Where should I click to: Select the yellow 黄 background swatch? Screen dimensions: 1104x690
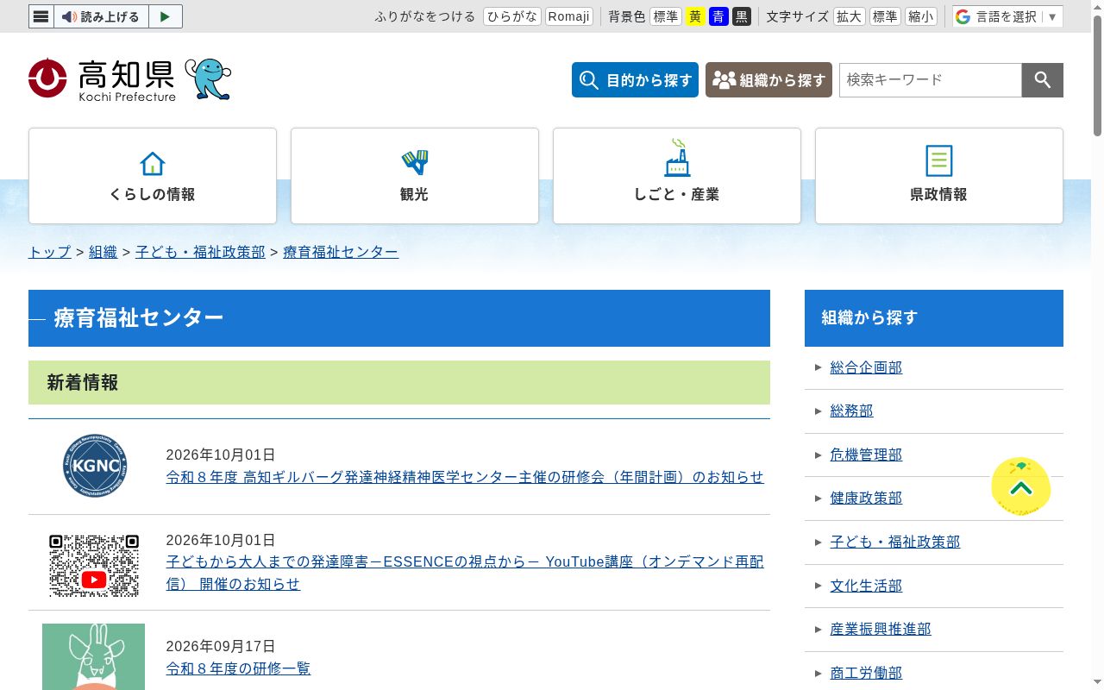coord(695,16)
